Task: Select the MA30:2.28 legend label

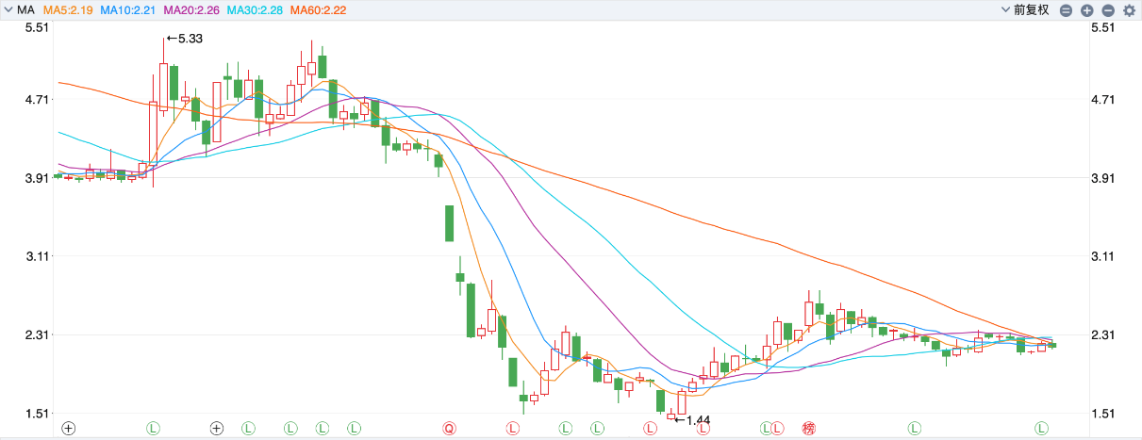Action: tap(256, 9)
